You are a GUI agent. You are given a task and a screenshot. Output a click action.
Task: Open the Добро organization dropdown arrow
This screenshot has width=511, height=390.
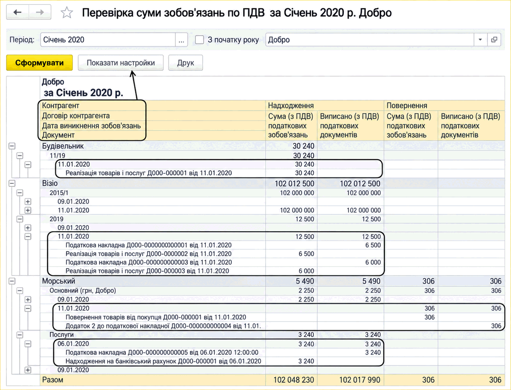click(x=480, y=40)
